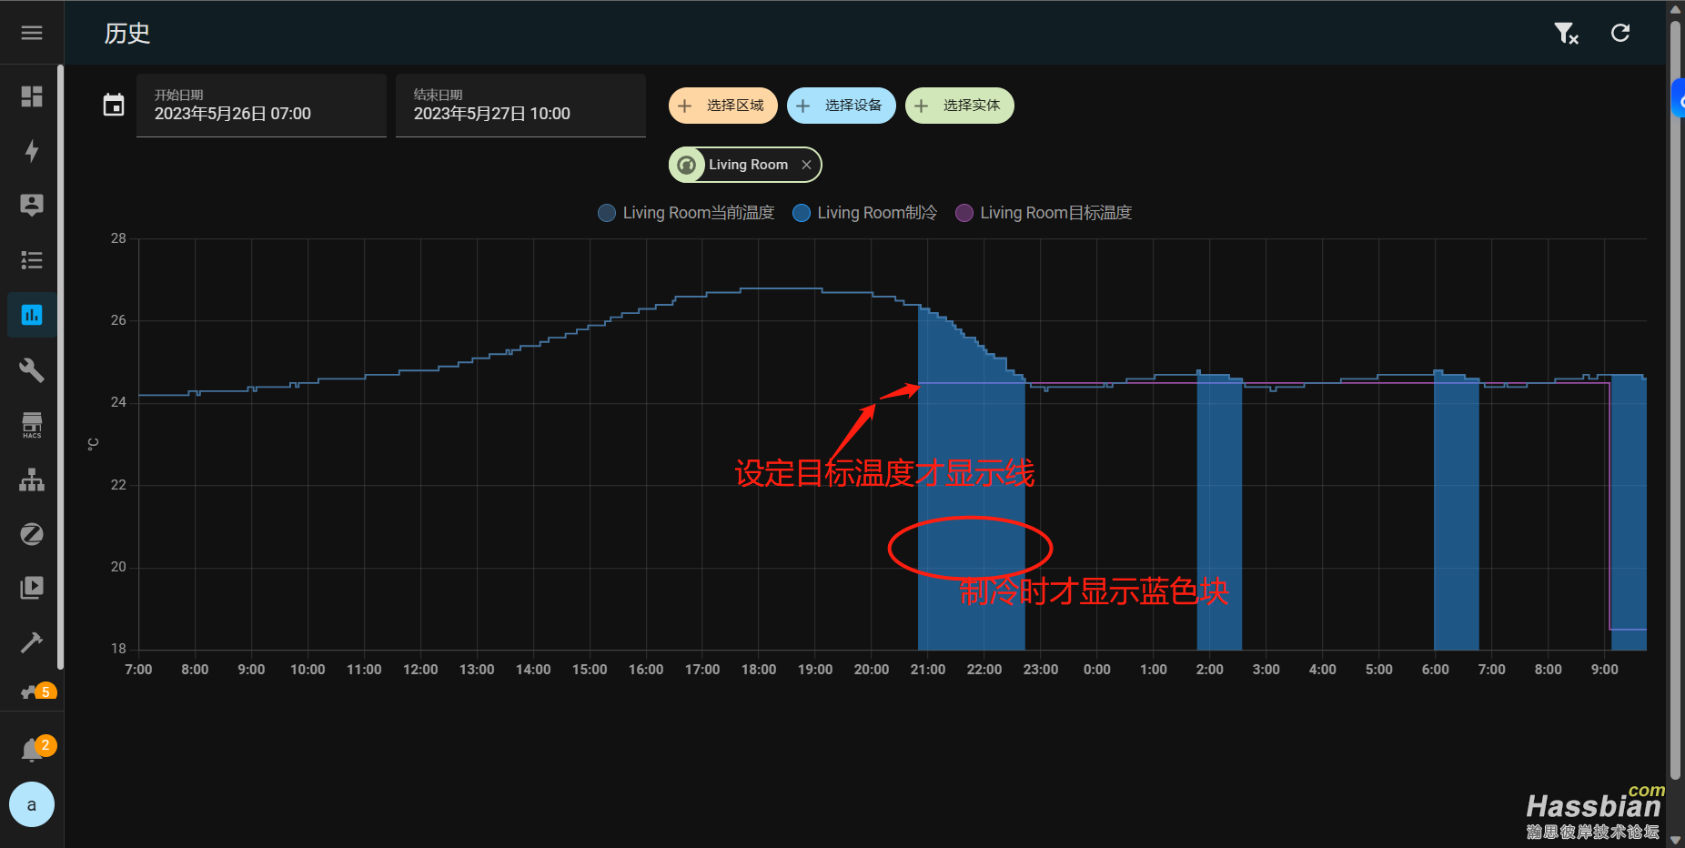The image size is (1685, 848).
Task: Click the scrollbar down arrow
Action: click(1675, 840)
